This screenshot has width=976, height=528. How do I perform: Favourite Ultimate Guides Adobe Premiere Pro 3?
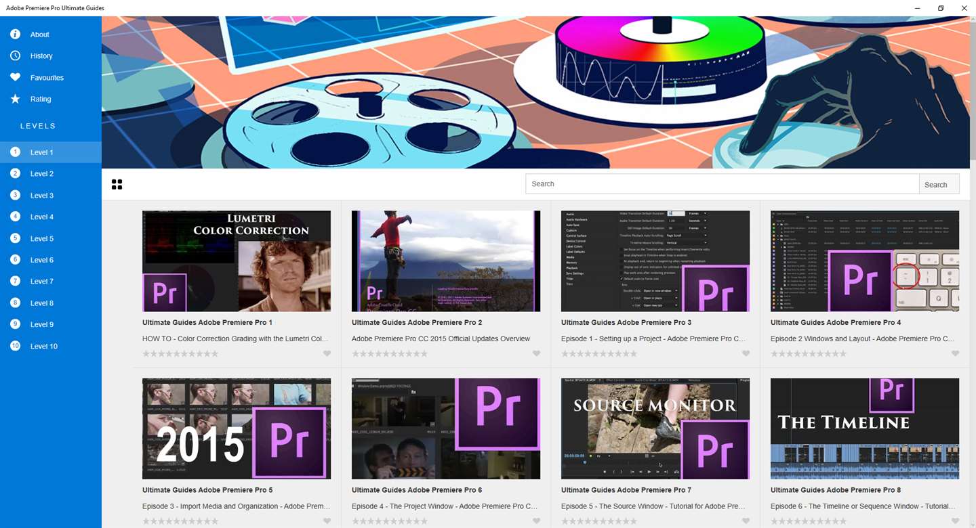(x=746, y=353)
